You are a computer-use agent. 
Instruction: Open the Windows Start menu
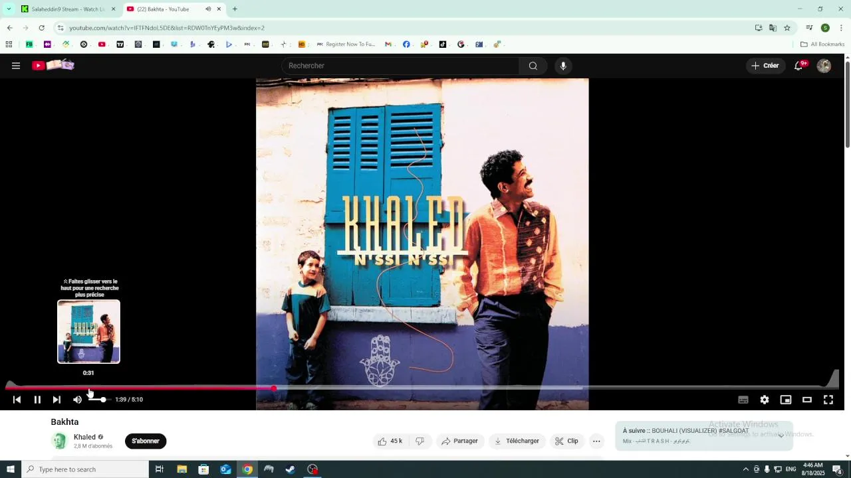pos(10,469)
